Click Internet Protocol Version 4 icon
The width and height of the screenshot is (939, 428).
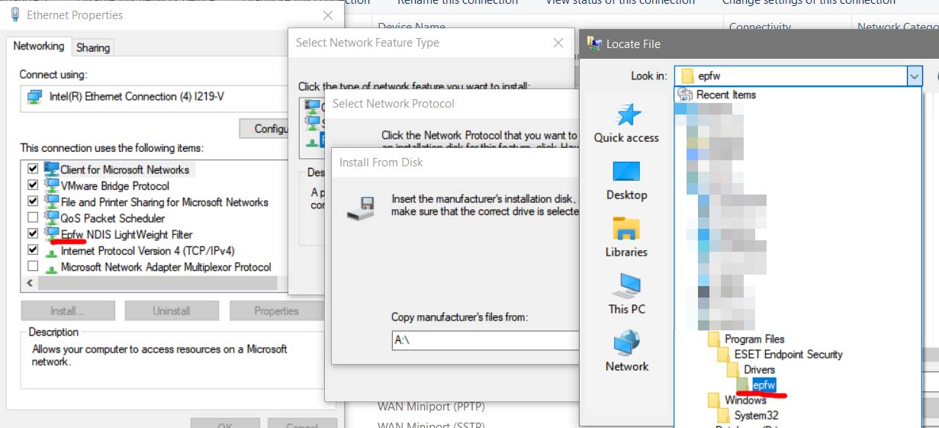pos(52,250)
